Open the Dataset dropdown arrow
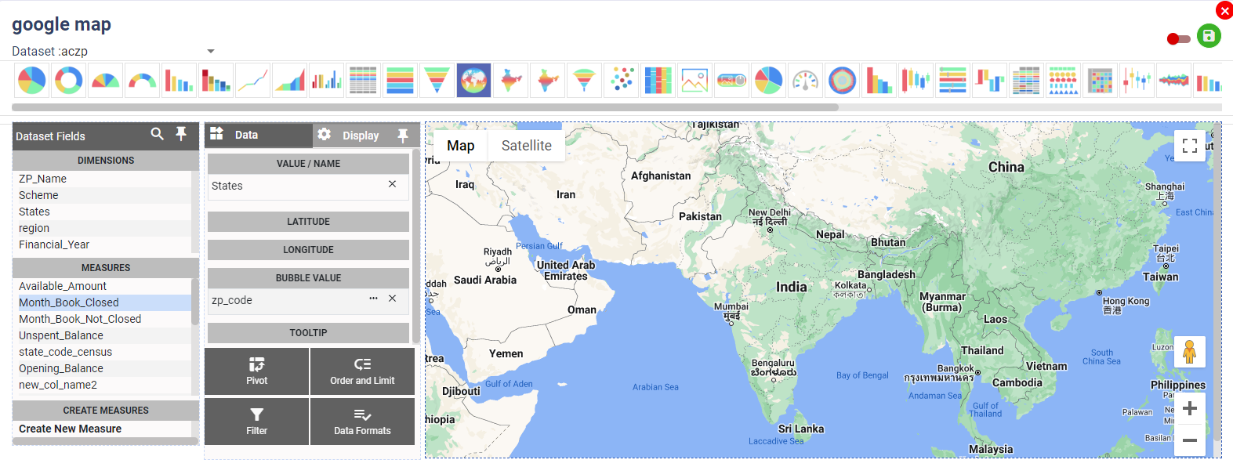Image resolution: width=1233 pixels, height=467 pixels. click(x=210, y=51)
